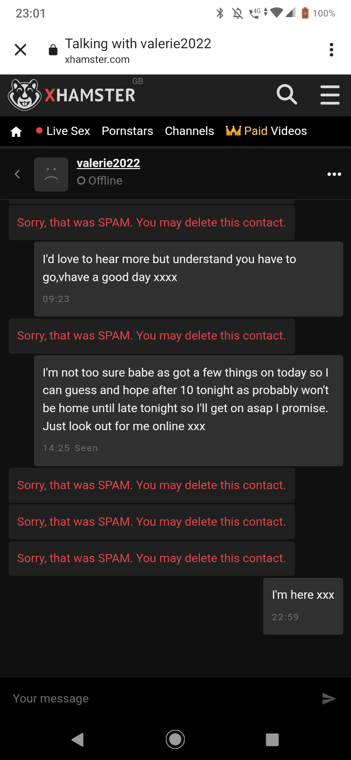351x760 pixels.
Task: Tap the Android home circle button
Action: [x=175, y=740]
